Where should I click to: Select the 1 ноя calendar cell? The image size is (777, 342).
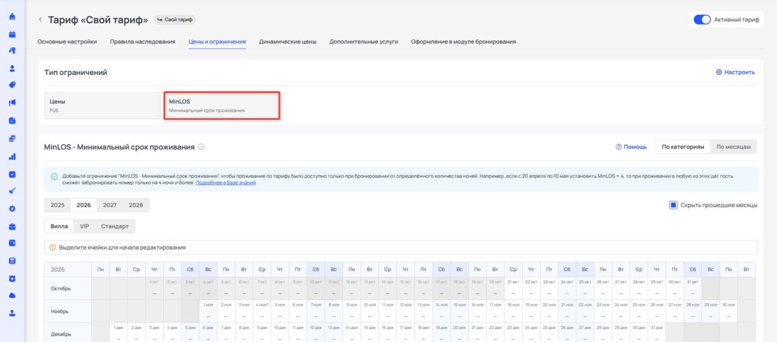pos(208,311)
